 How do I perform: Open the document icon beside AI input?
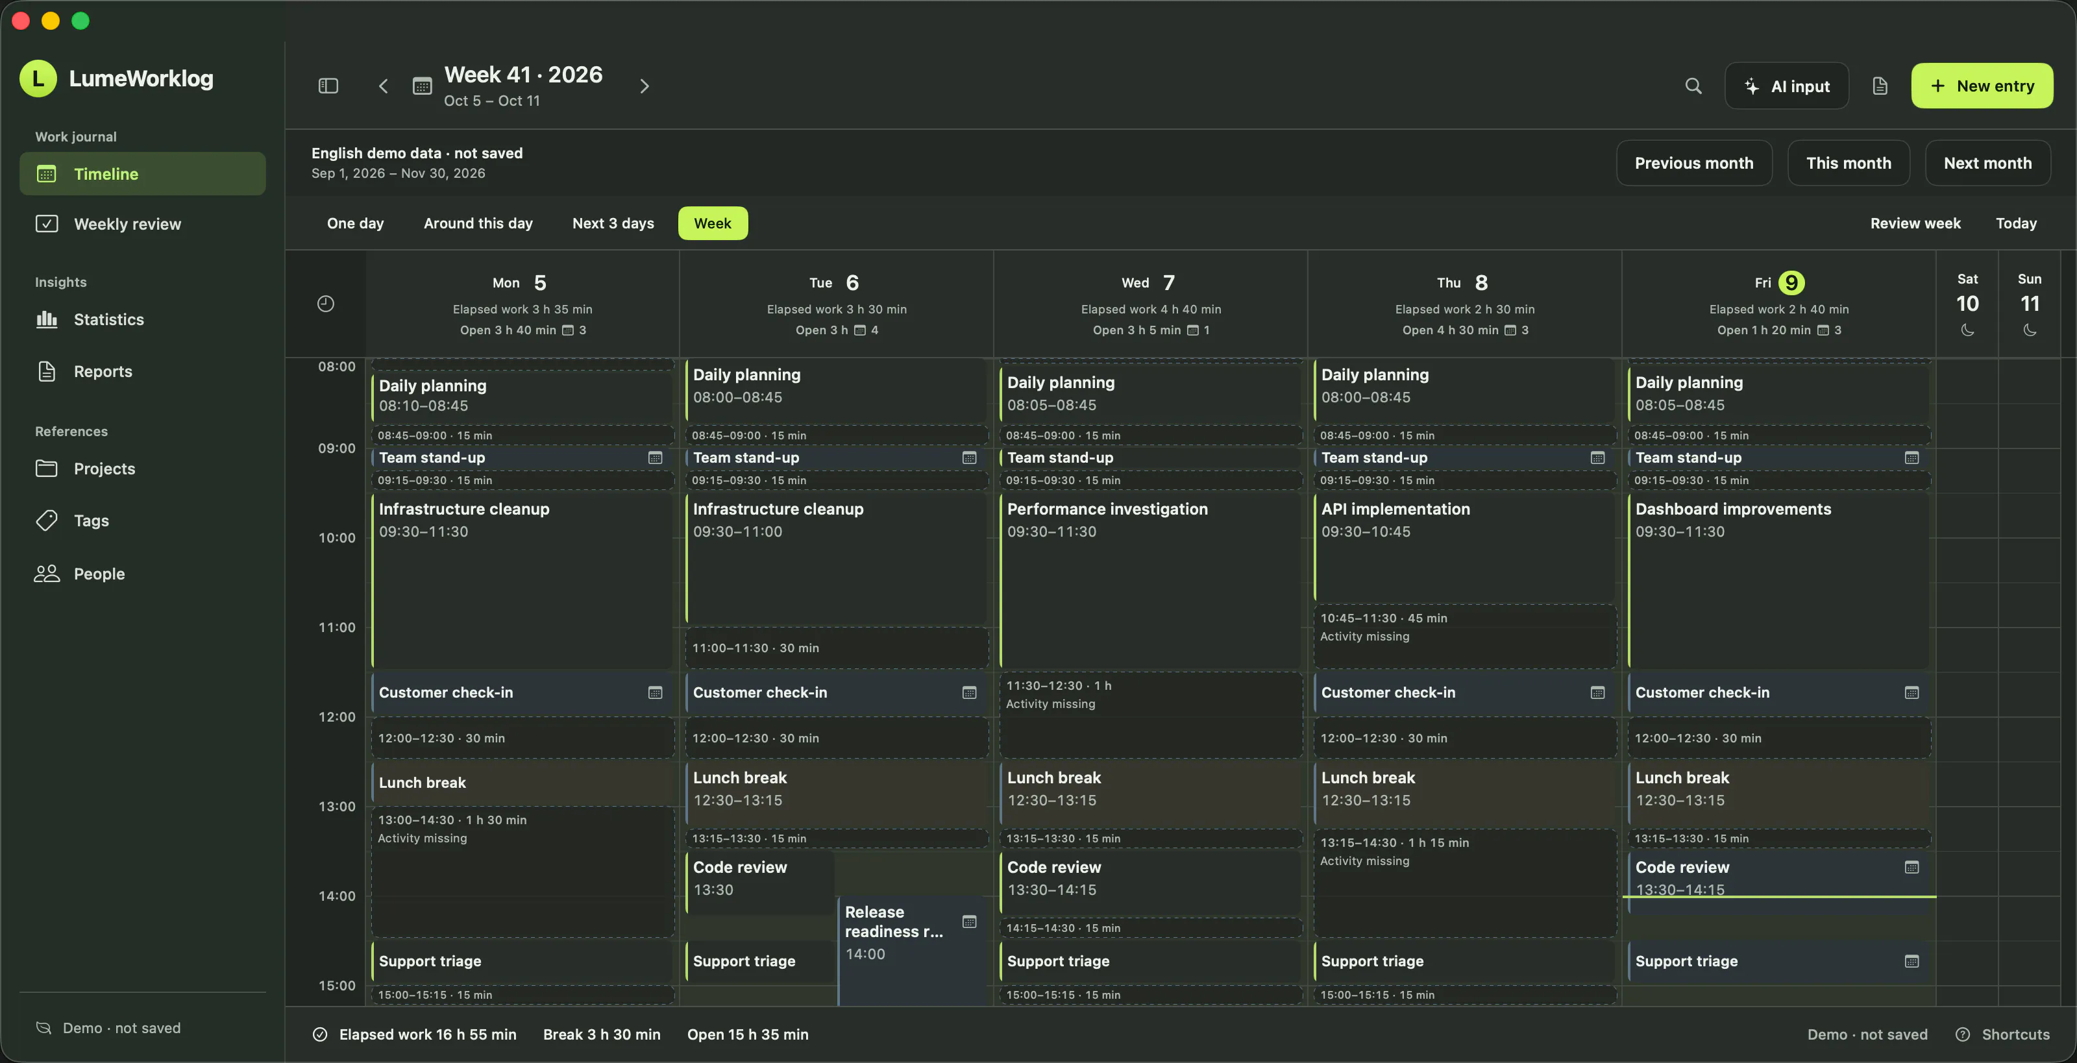pos(1880,86)
